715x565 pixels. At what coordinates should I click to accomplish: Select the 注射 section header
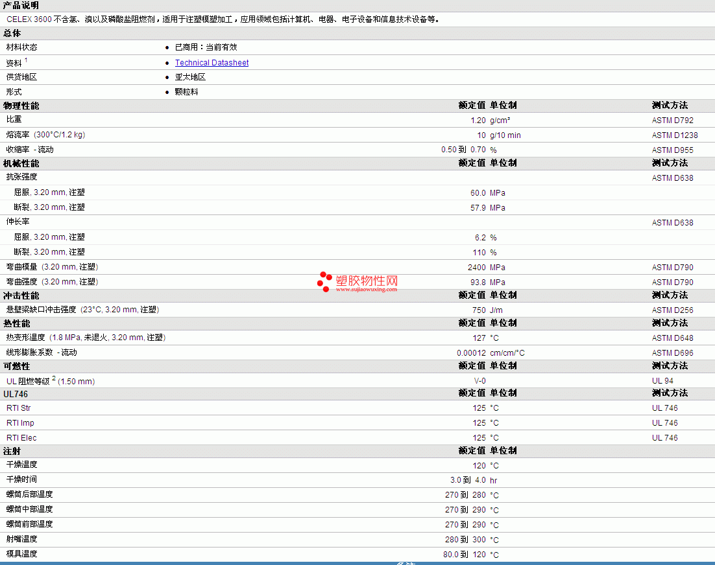(12, 452)
